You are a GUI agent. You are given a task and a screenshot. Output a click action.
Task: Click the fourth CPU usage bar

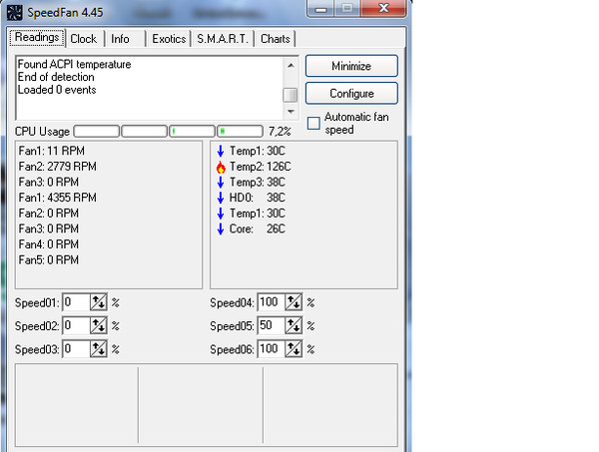click(240, 132)
